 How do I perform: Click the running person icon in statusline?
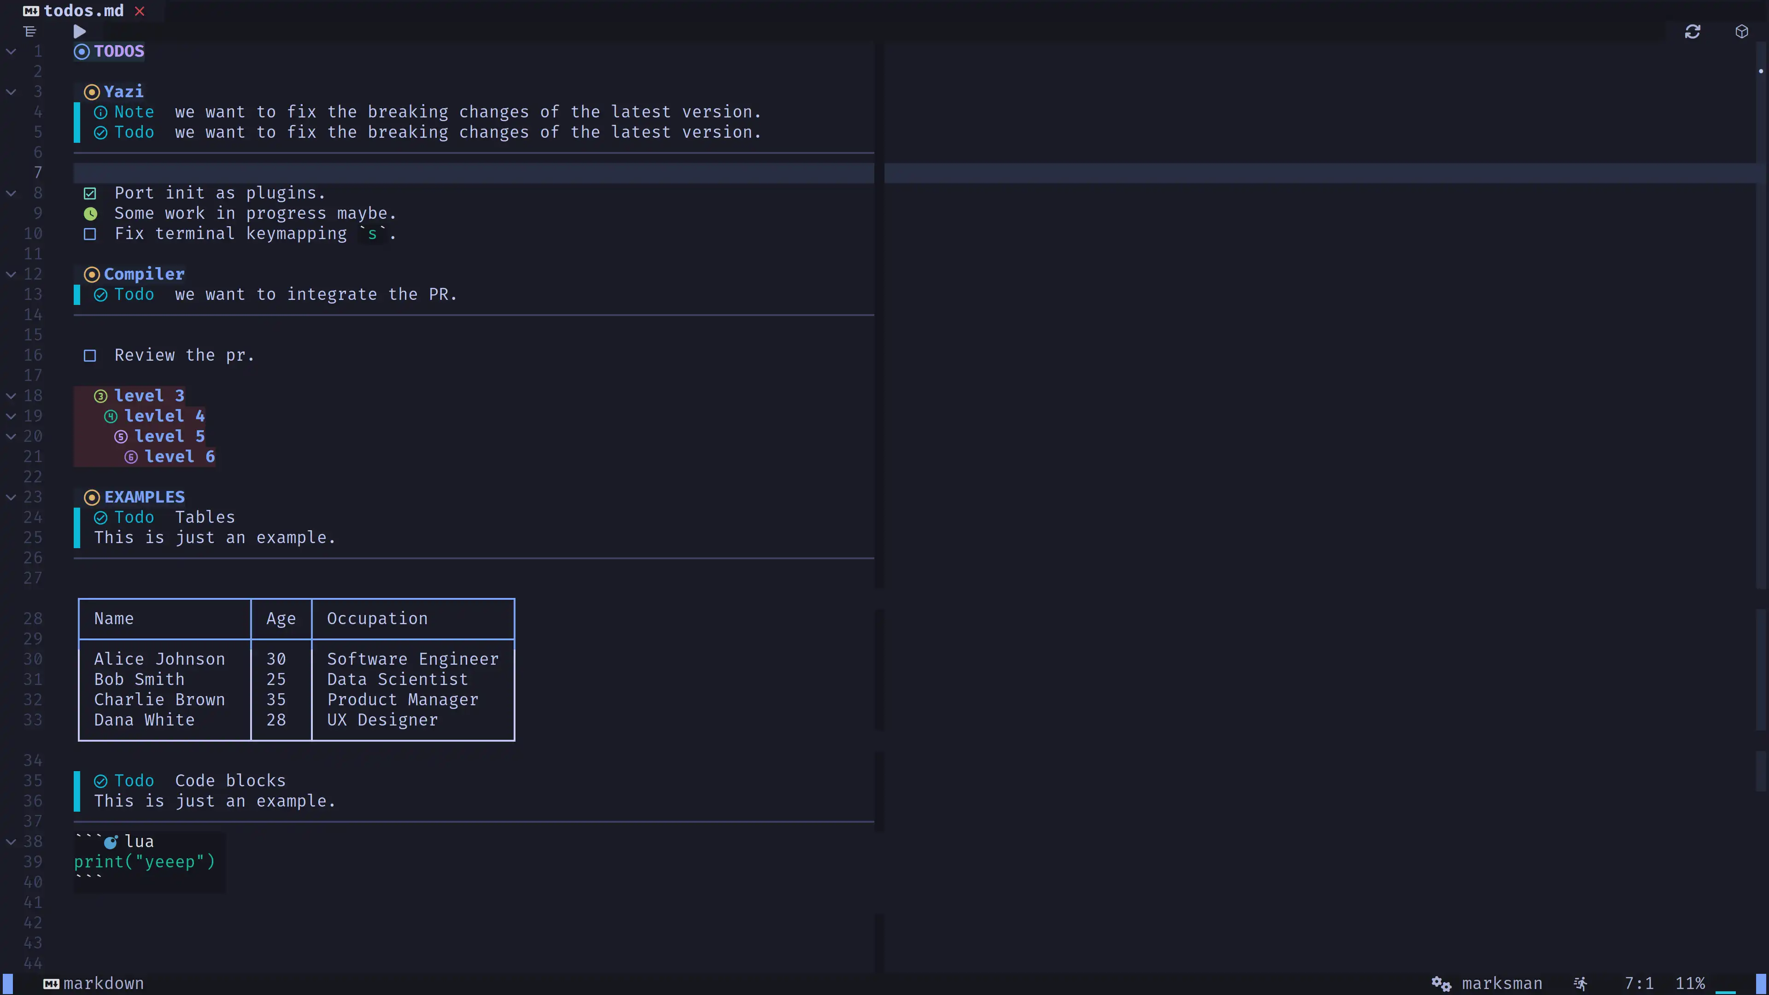1580,984
